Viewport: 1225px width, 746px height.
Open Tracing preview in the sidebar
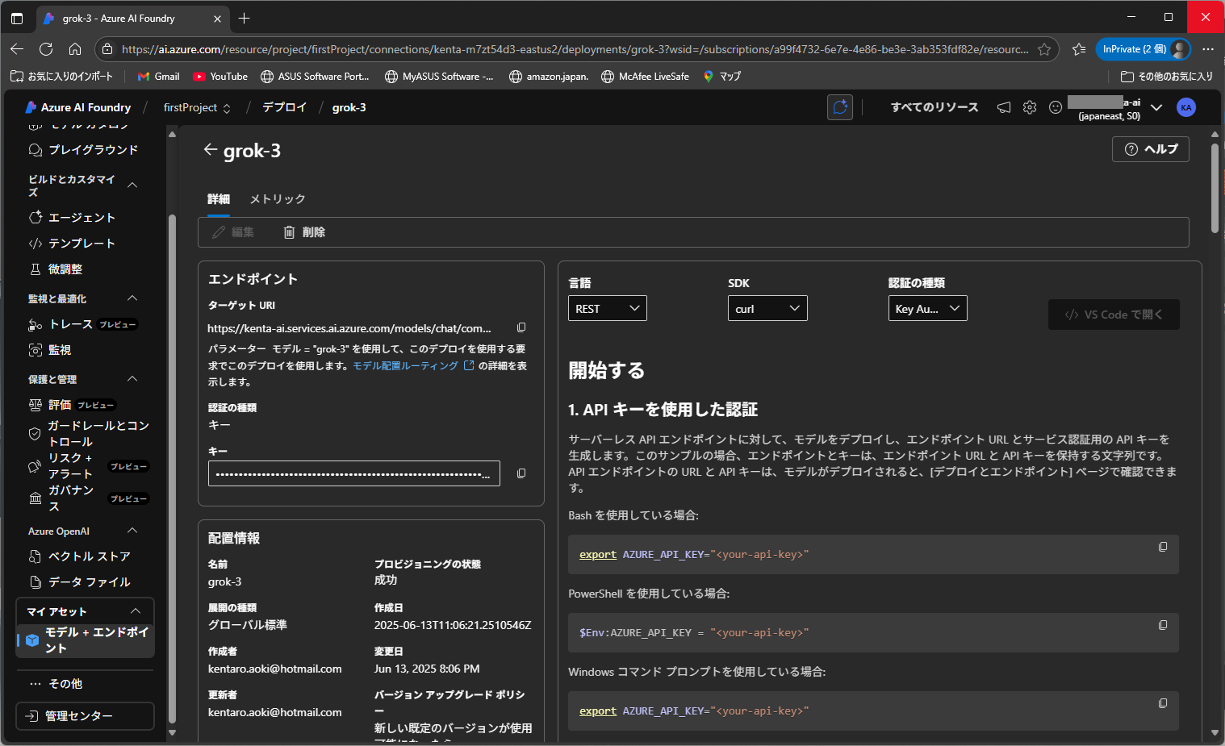tap(83, 324)
